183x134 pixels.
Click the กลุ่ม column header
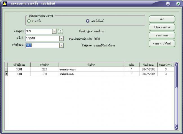click(132, 65)
